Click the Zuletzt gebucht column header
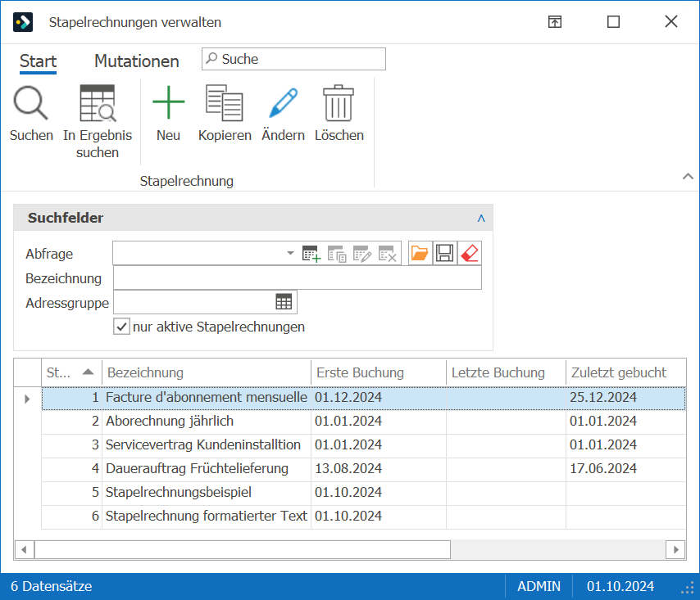This screenshot has height=600, width=700. [x=626, y=372]
